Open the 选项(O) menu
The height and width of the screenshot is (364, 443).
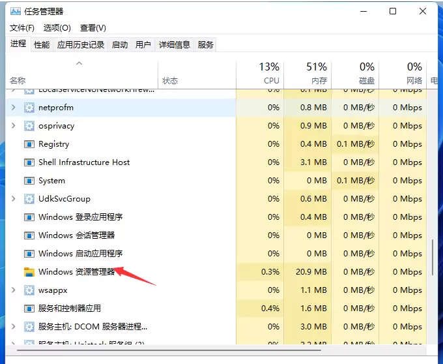[57, 28]
